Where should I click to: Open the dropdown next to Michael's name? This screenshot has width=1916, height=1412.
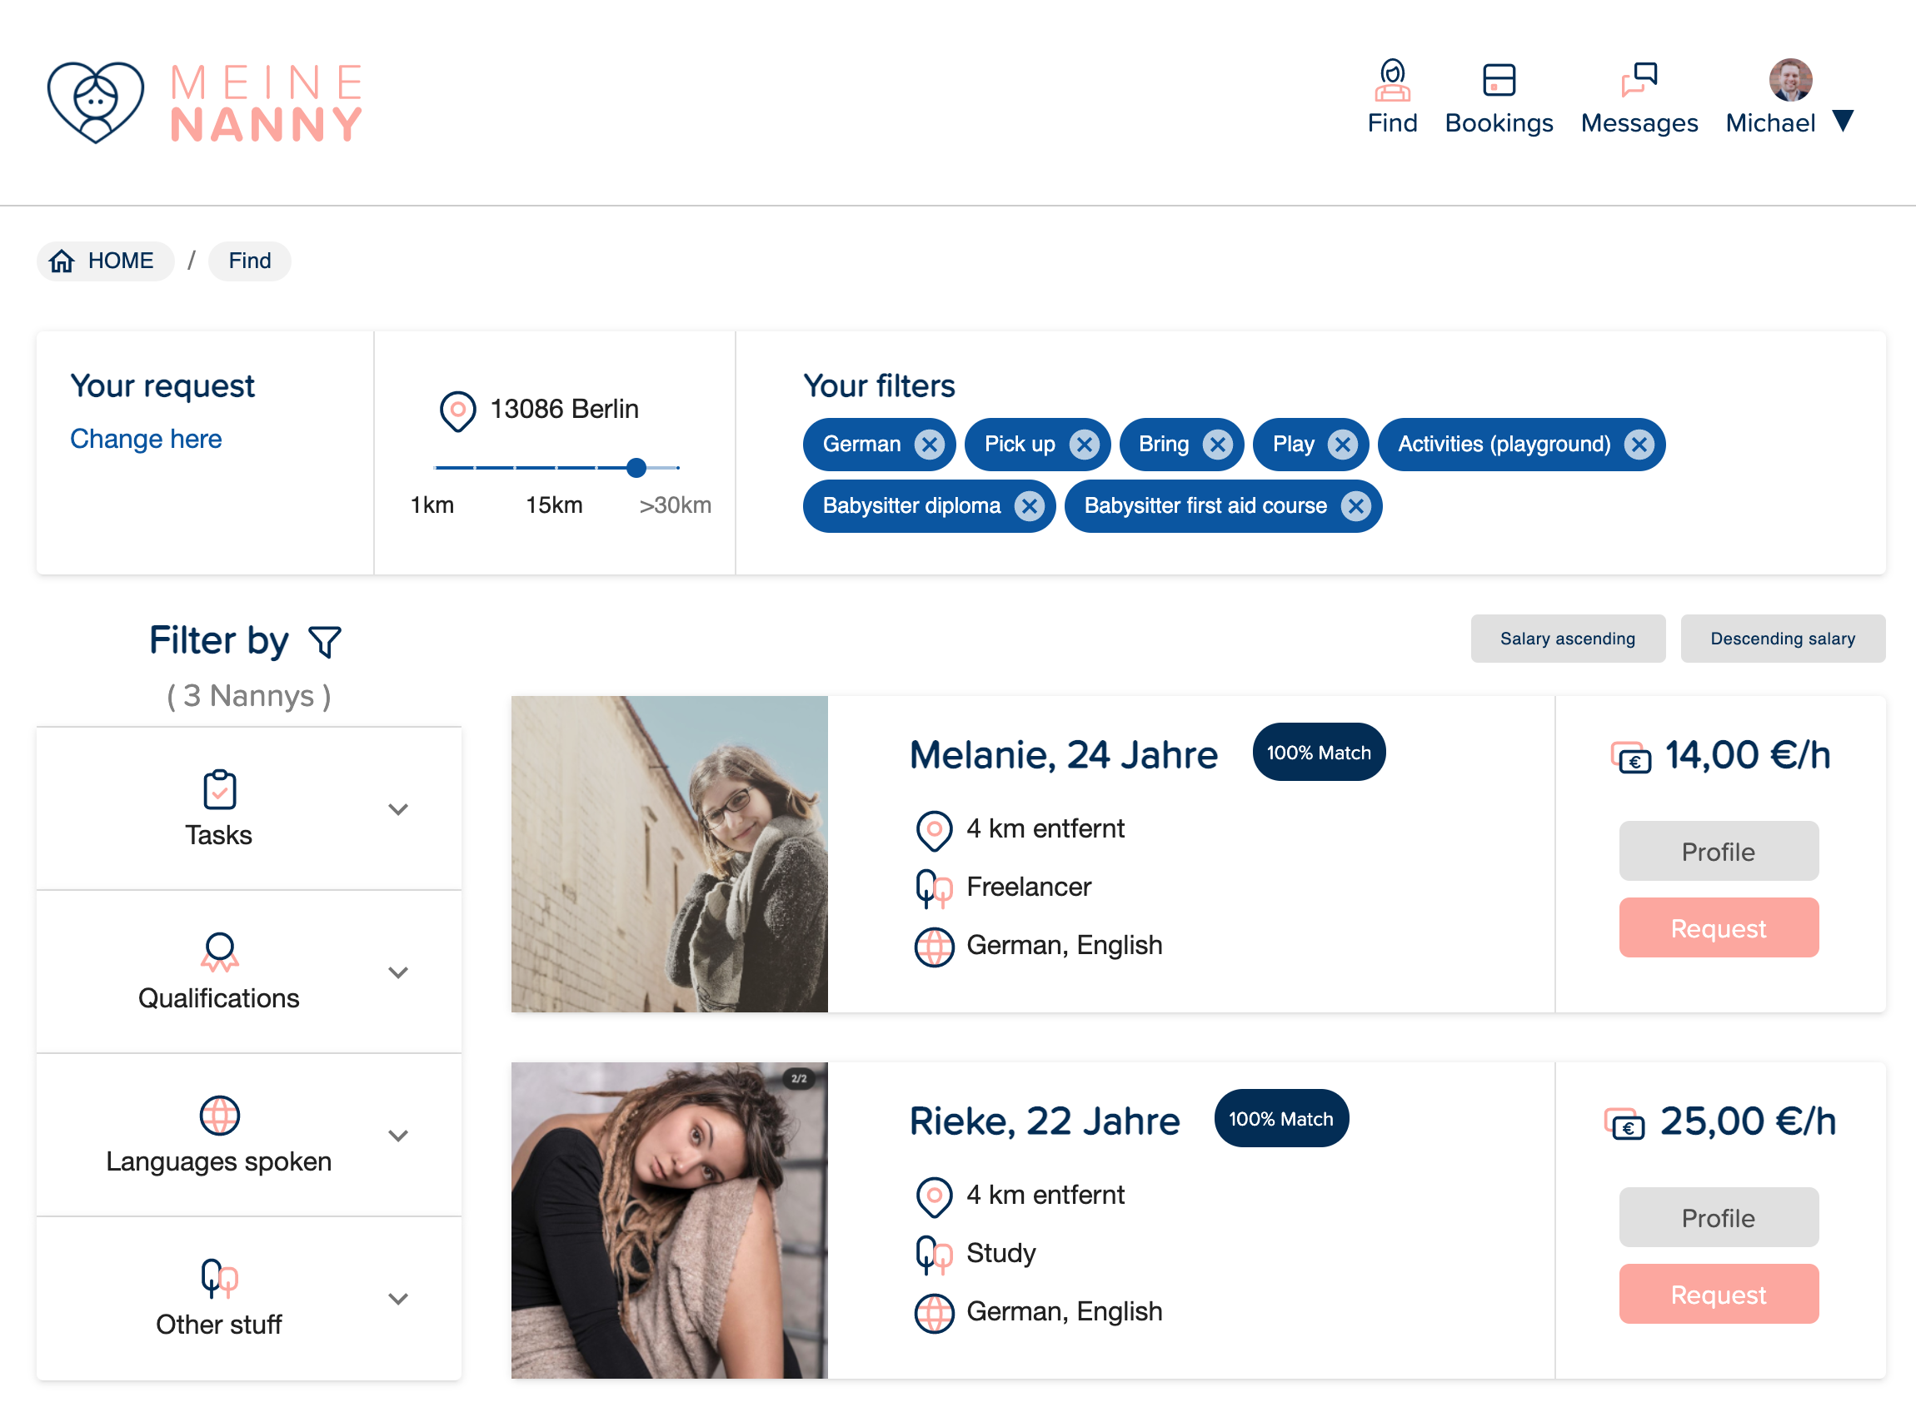1844,120
